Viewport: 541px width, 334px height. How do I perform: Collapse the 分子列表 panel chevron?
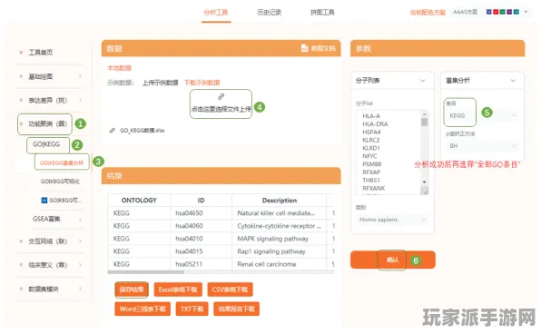coord(423,81)
